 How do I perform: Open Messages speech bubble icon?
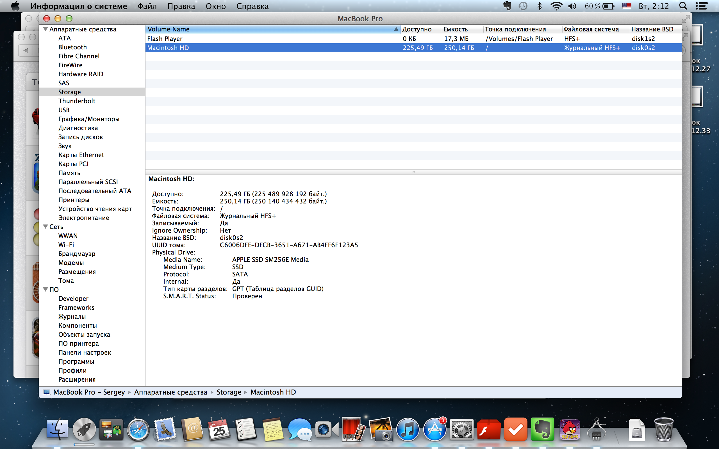pos(300,429)
